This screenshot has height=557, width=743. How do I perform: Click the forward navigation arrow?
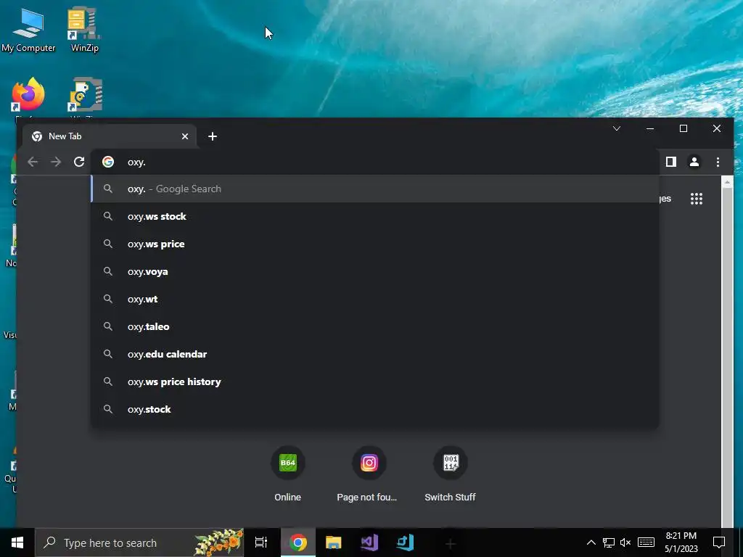click(56, 162)
